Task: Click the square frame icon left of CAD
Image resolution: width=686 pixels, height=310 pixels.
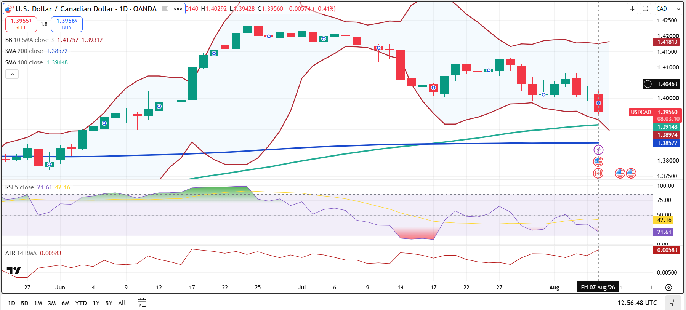Action: coord(645,9)
